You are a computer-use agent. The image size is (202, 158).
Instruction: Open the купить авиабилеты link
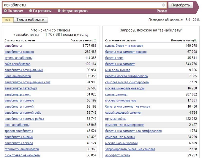coord(18,58)
